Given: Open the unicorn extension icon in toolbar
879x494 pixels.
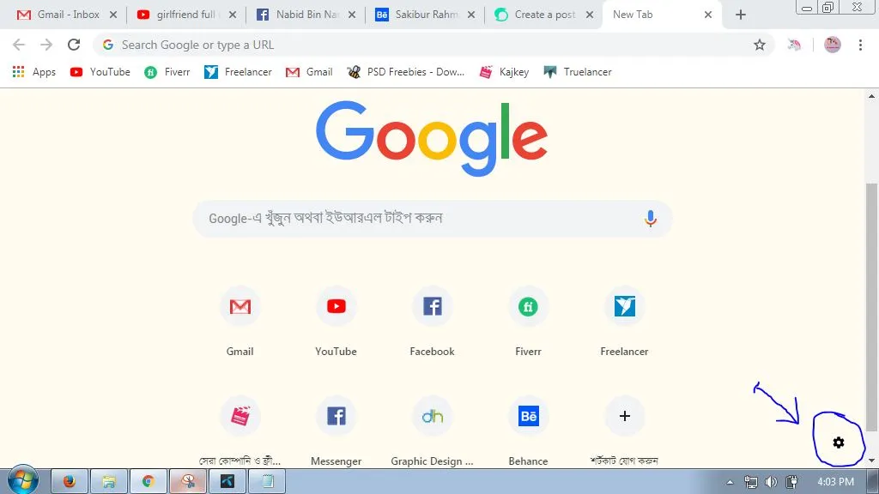Looking at the screenshot, I should click(x=794, y=45).
